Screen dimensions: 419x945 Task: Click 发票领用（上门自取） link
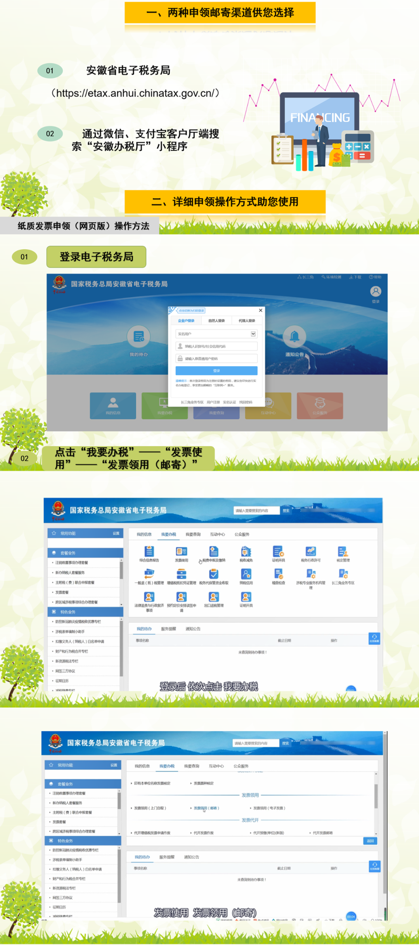(150, 808)
